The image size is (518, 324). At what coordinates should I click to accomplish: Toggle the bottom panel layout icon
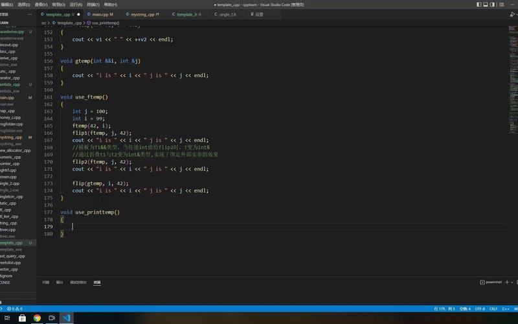[486, 5]
